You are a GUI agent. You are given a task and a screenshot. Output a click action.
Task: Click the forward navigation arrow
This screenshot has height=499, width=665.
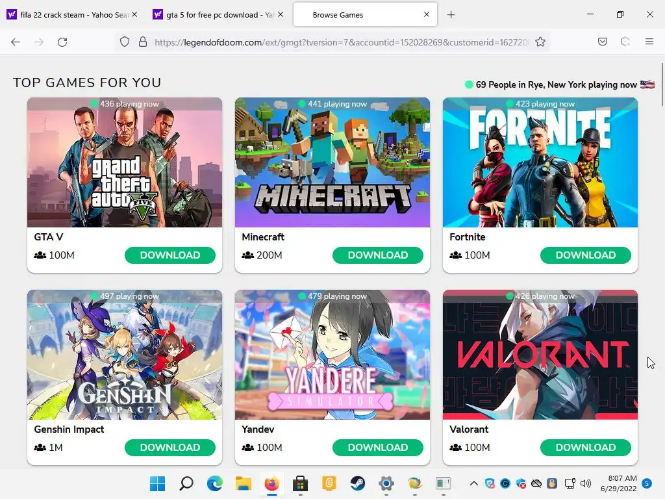[39, 42]
